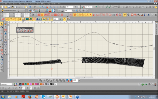This screenshot has width=158, height=99.
Task: Launch Firefox from the taskbar
Action: [30, 97]
